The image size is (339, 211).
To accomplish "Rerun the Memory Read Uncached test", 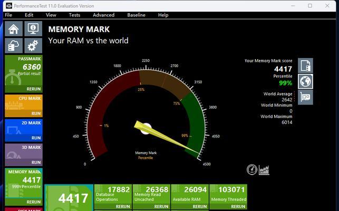I will pyautogui.click(x=161, y=206).
